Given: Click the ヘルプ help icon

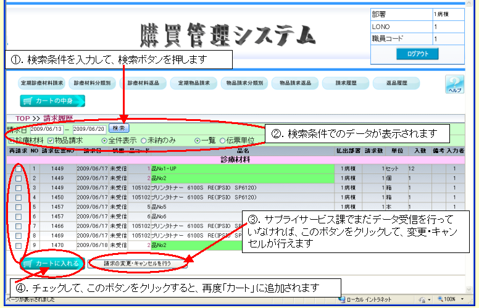Looking at the screenshot, I should click(454, 84).
